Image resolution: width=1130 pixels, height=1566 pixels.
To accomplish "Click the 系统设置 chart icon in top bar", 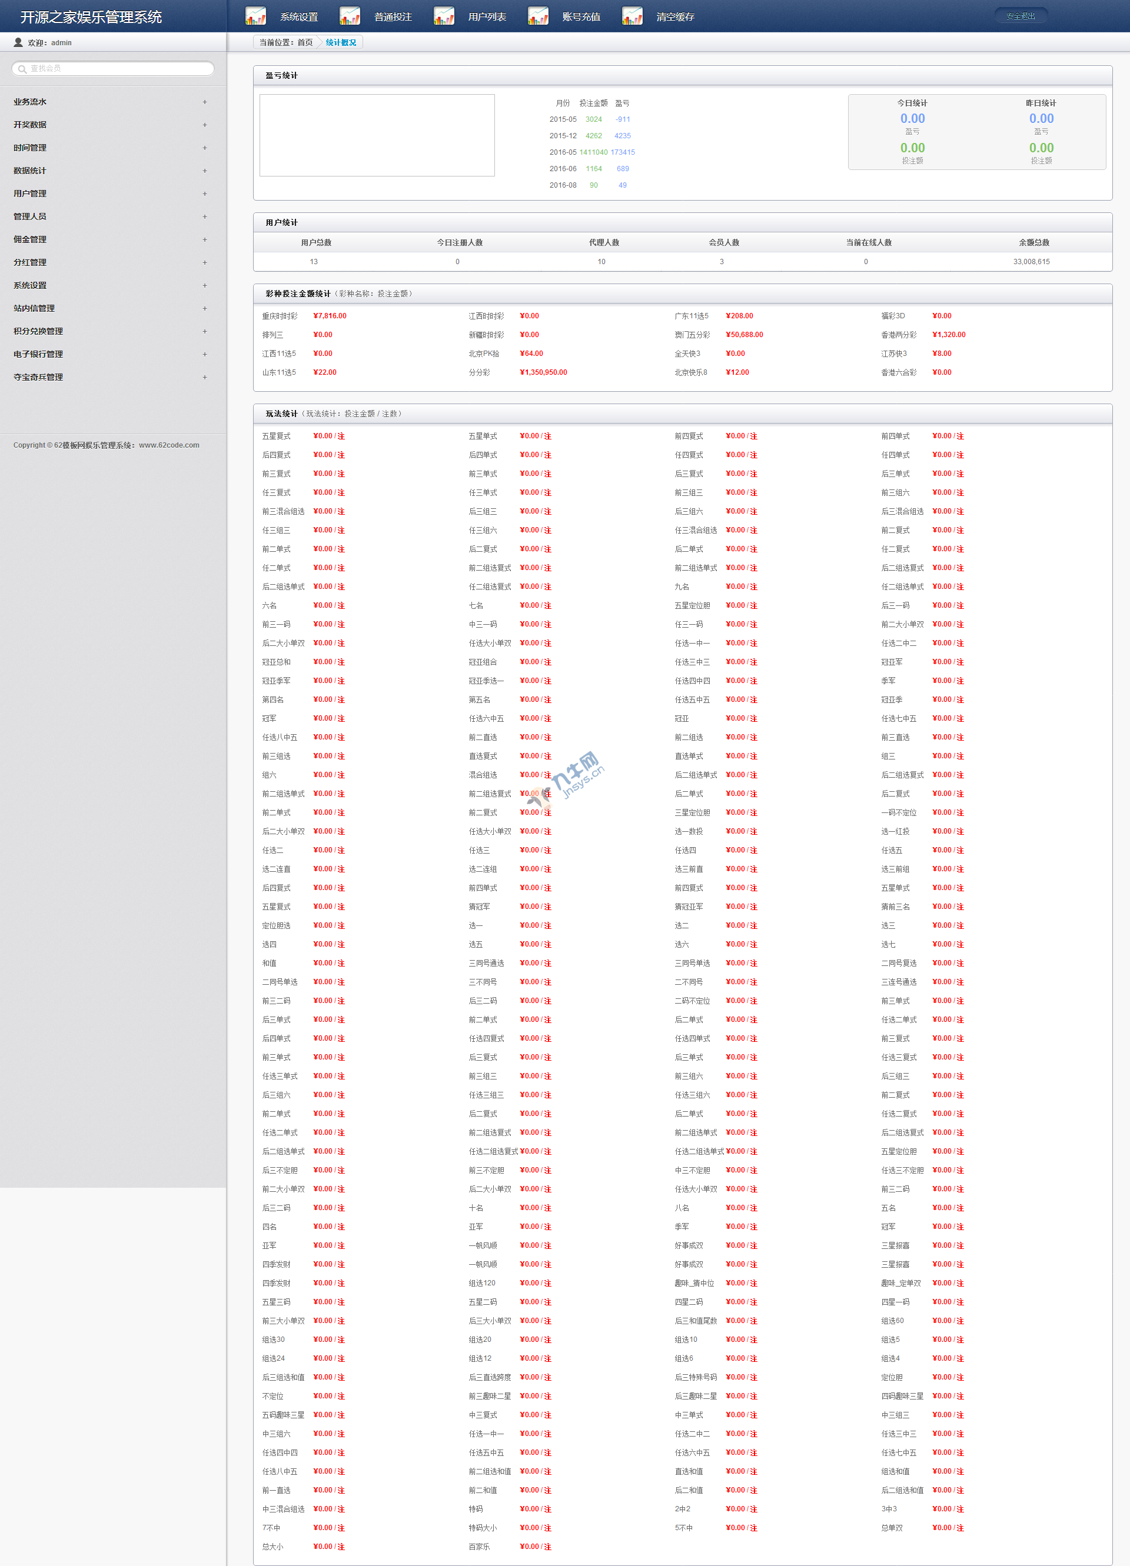I will [x=255, y=16].
